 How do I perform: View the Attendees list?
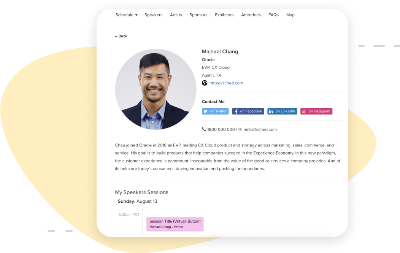[251, 15]
